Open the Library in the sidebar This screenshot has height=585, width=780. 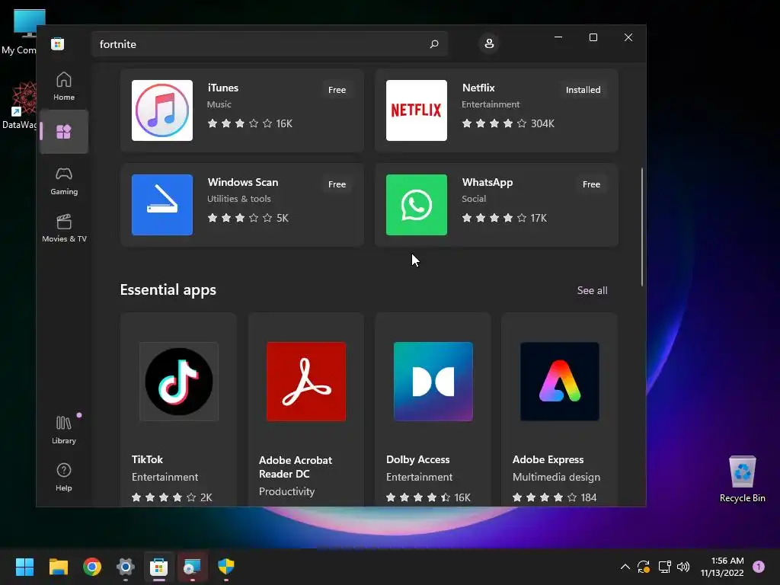pyautogui.click(x=64, y=430)
